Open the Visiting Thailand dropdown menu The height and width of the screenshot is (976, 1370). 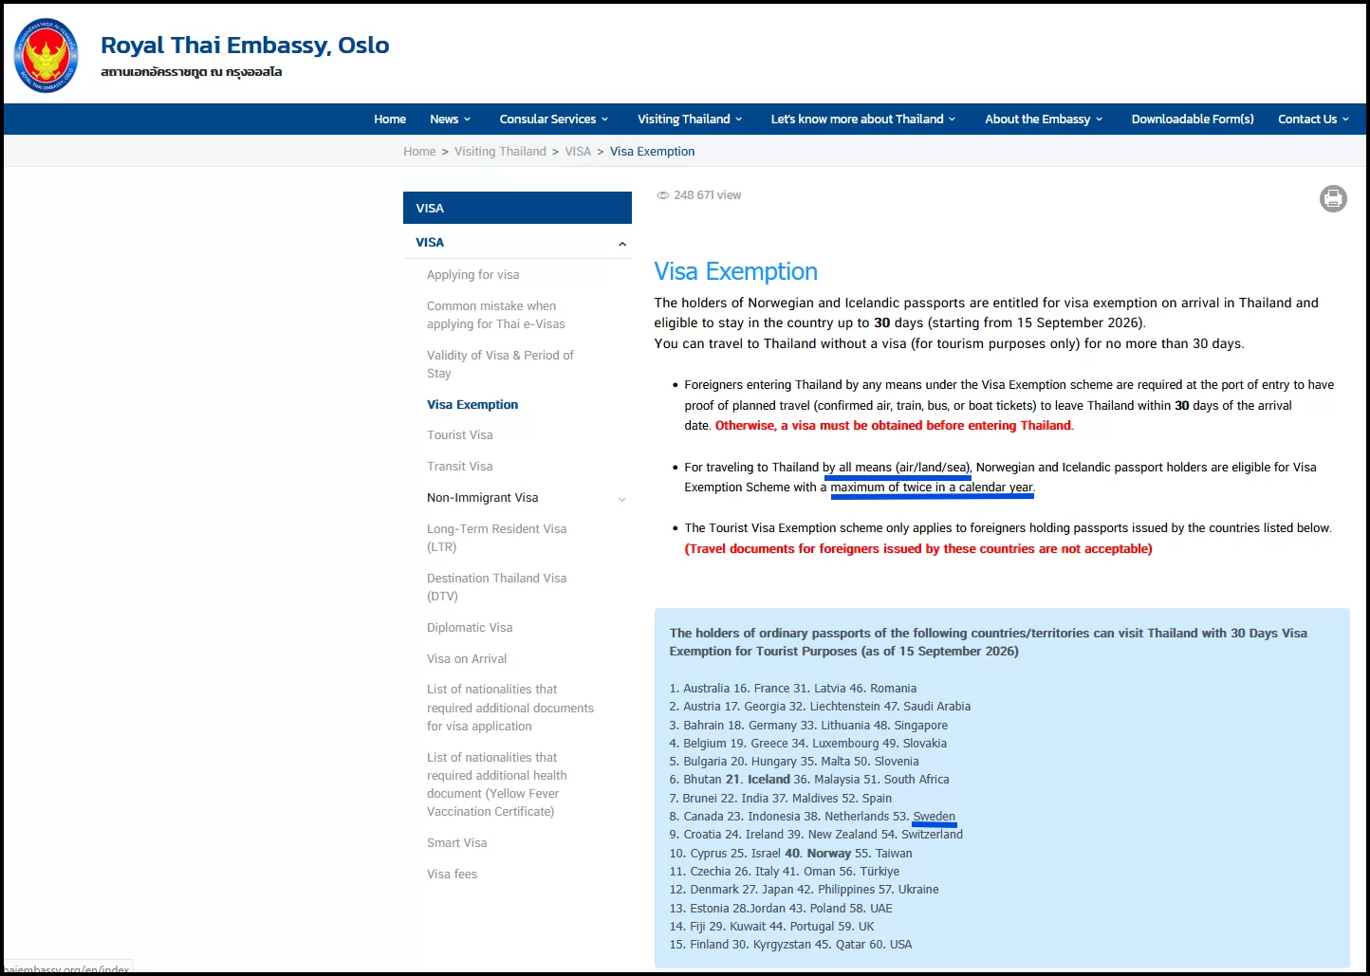pos(690,120)
